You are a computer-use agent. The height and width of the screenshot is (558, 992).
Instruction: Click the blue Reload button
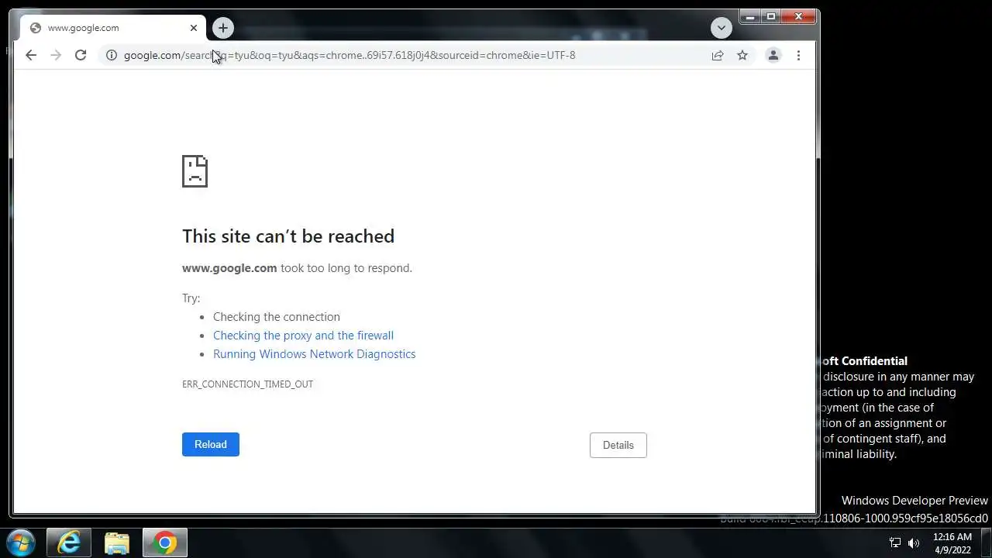[211, 444]
